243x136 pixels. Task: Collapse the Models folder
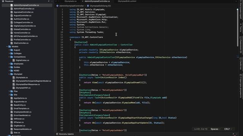pos(7,46)
